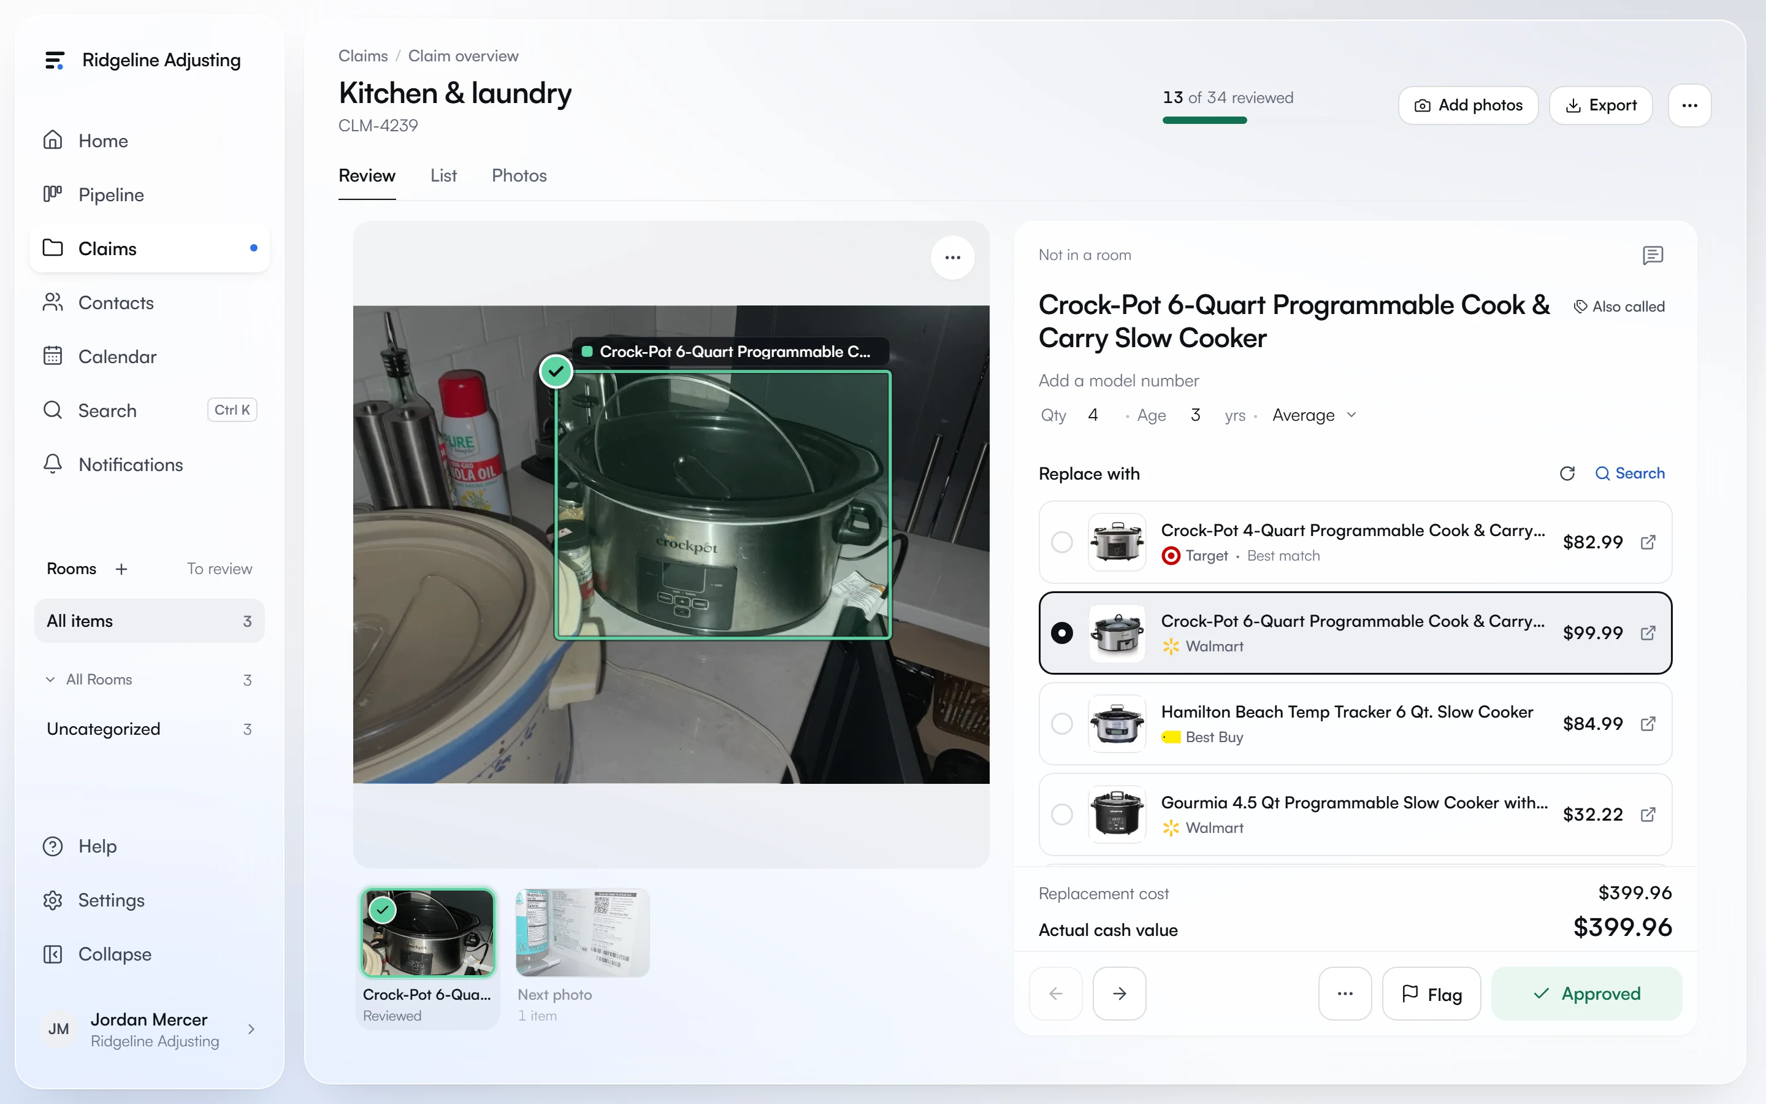Click the To review filter
Viewport: 1766px width, 1104px height.
tap(220, 569)
